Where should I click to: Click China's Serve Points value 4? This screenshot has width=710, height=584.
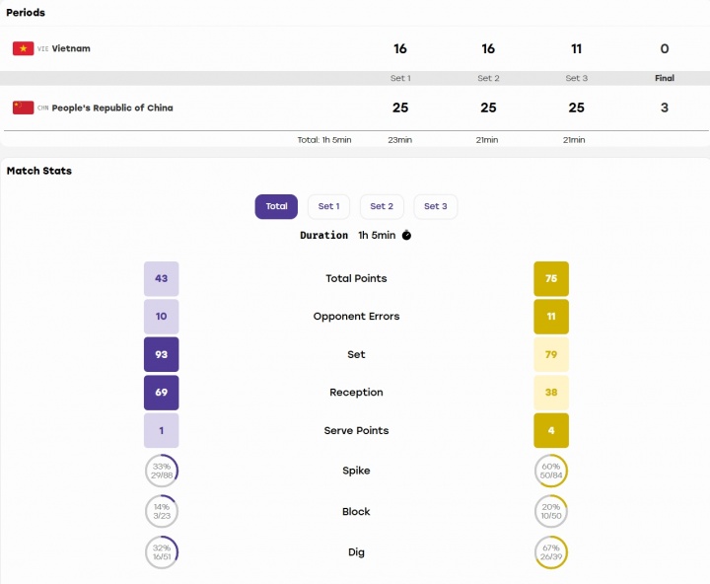click(551, 430)
